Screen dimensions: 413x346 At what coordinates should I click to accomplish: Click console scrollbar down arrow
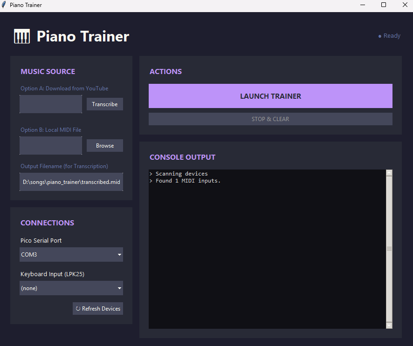[389, 326]
